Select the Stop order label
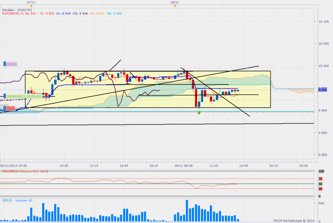Screen dimensions: 333x223 11,109
